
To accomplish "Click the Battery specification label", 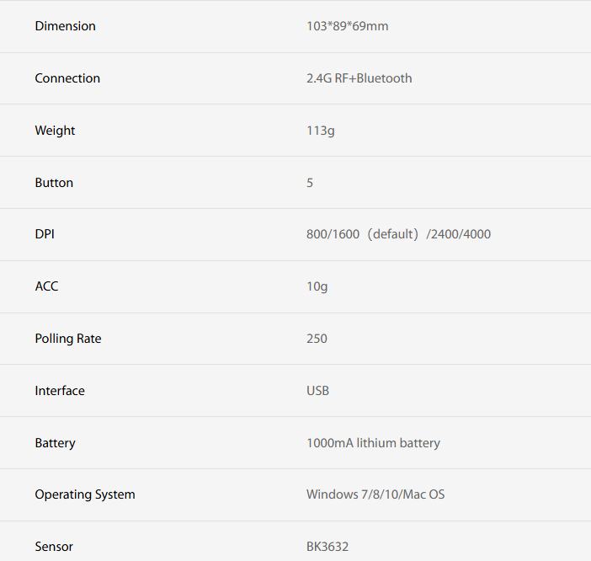I will [x=55, y=443].
